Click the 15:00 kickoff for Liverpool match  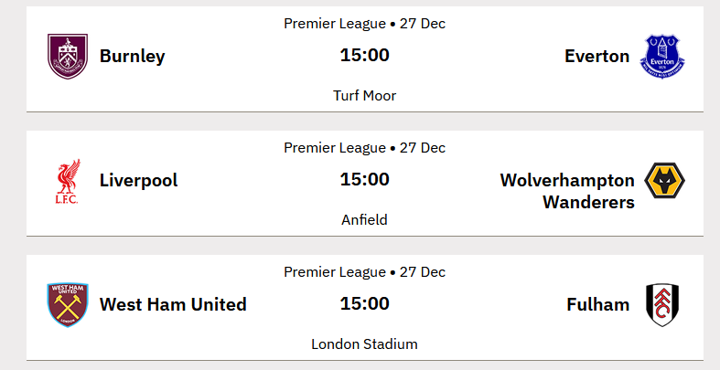pos(364,180)
